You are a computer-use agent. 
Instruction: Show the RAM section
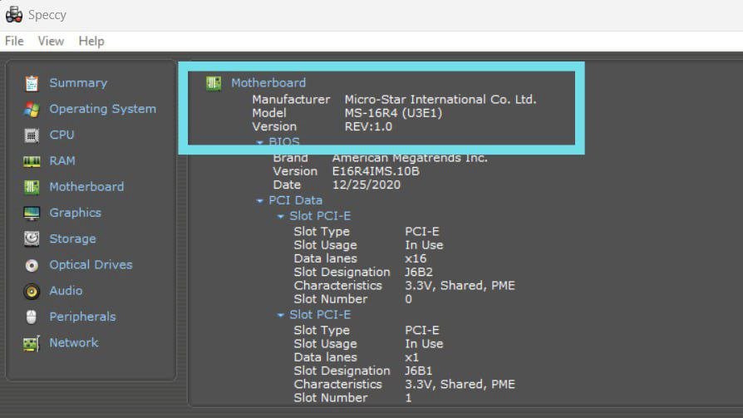click(x=62, y=160)
